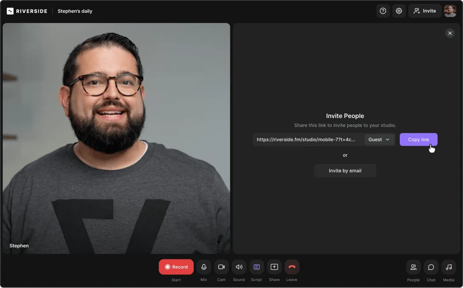
Task: Select the invite link text field
Action: tap(307, 139)
